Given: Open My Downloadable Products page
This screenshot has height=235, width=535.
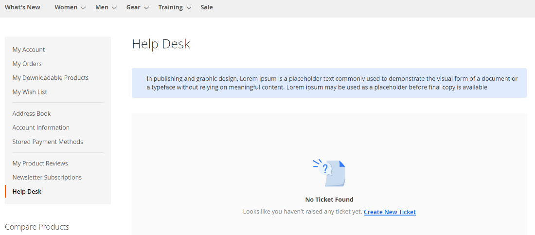Looking at the screenshot, I should tap(51, 78).
